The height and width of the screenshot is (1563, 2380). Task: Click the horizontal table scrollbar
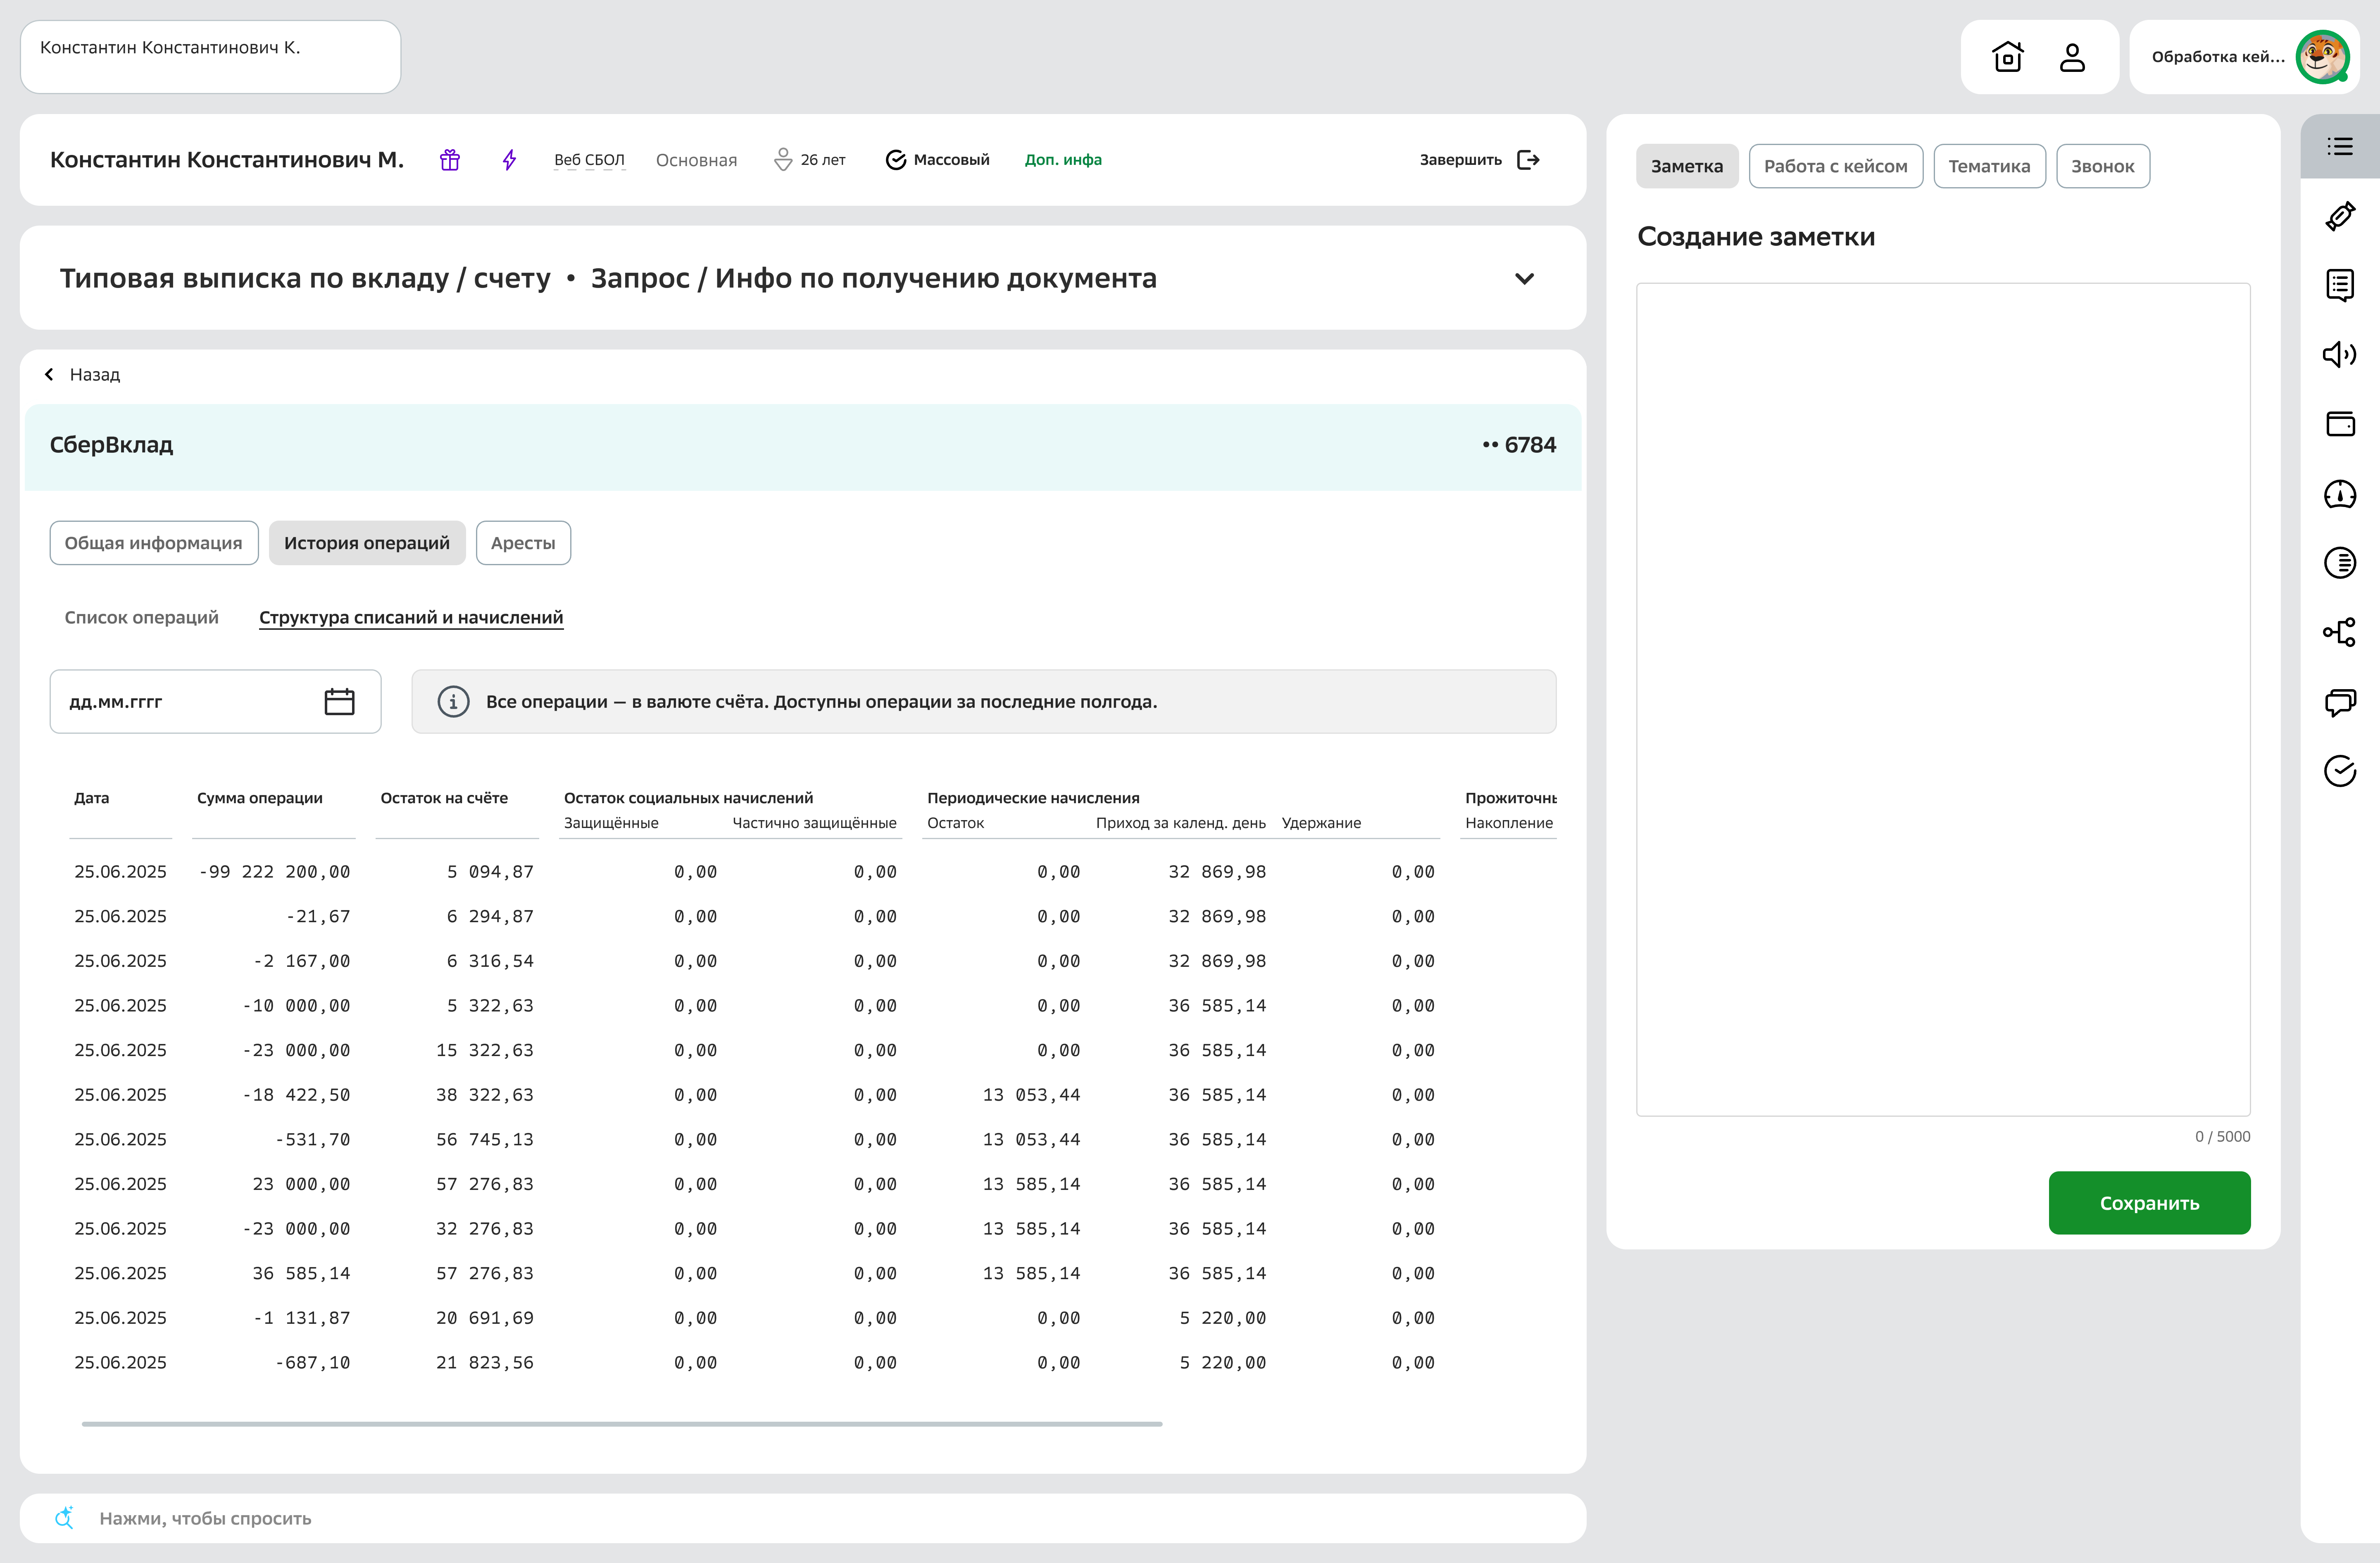pyautogui.click(x=621, y=1423)
